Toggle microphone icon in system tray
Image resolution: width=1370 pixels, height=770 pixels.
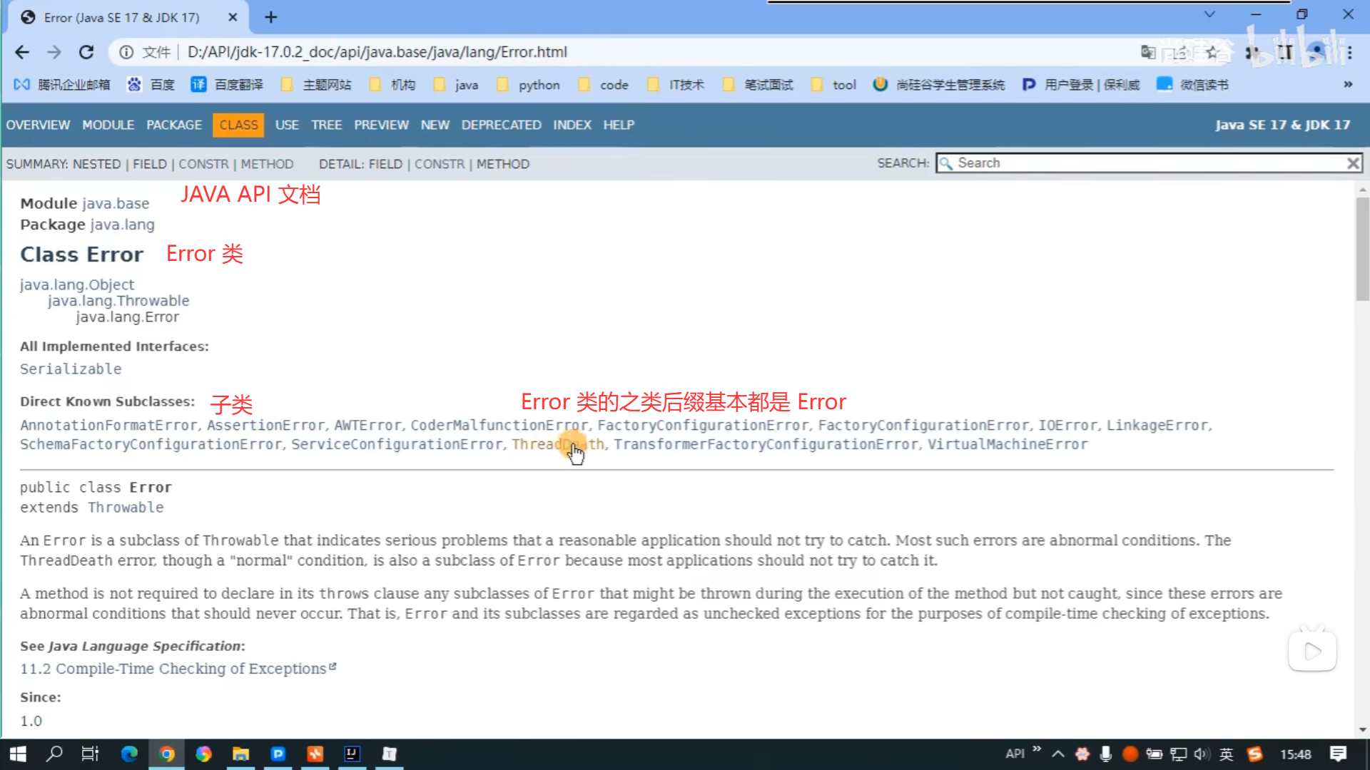click(1105, 754)
